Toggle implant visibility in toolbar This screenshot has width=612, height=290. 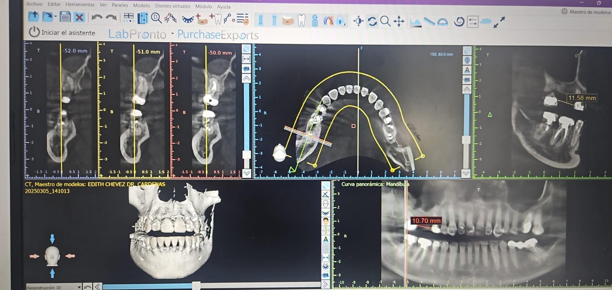pyautogui.click(x=261, y=20)
